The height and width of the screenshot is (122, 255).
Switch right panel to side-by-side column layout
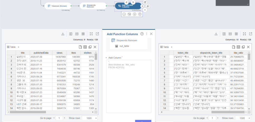224,34
